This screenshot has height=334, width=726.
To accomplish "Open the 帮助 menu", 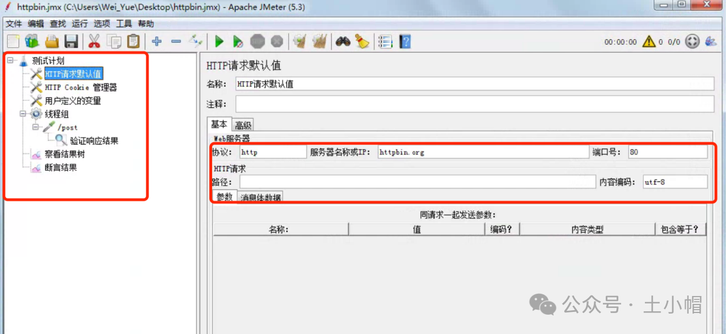I will (x=146, y=24).
